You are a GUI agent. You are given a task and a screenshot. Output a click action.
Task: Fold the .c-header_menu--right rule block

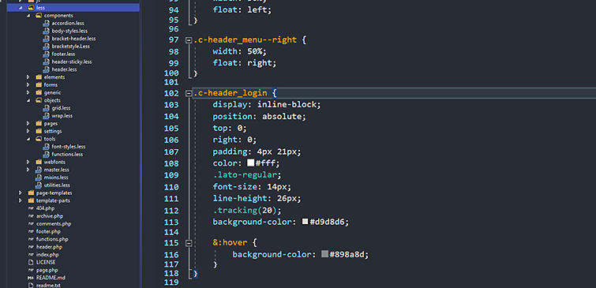[x=189, y=40]
